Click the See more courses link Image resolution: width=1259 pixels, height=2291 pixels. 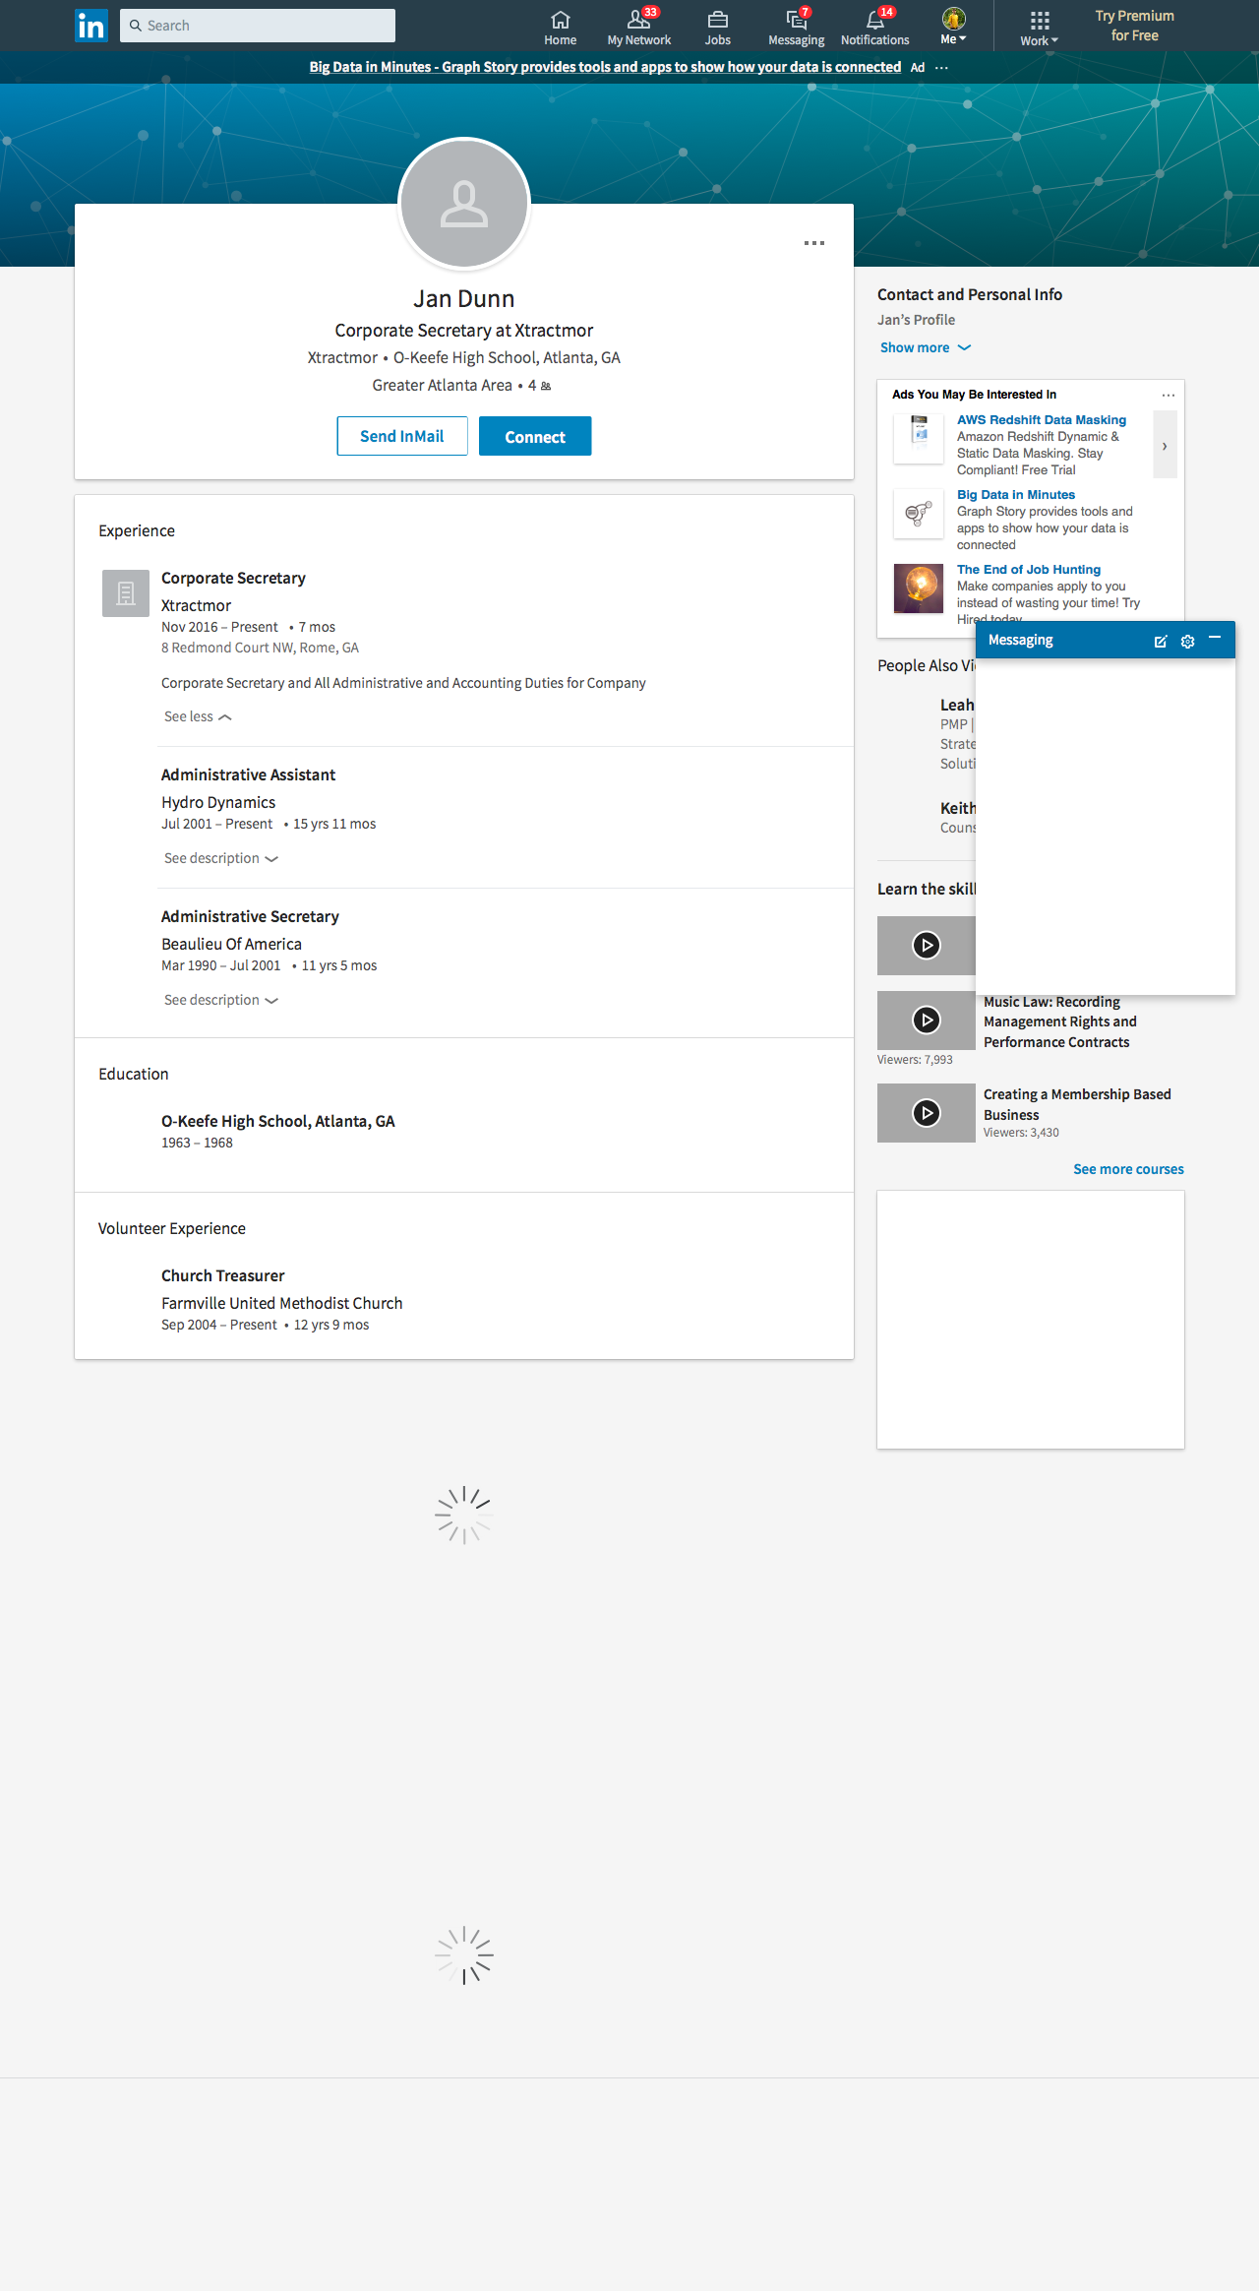pos(1128,1169)
